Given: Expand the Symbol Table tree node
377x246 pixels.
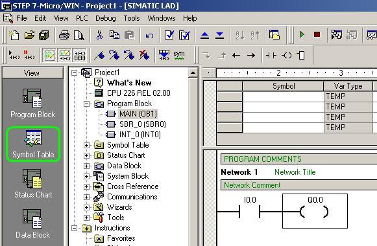Looking at the screenshot, I should 86,145.
